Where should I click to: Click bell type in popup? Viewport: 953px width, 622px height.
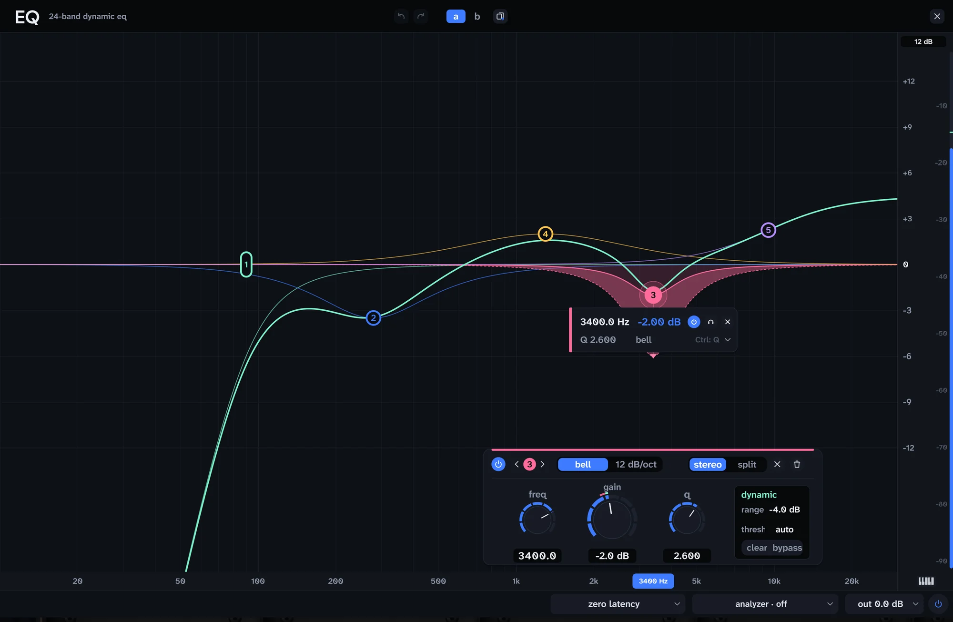coord(643,340)
